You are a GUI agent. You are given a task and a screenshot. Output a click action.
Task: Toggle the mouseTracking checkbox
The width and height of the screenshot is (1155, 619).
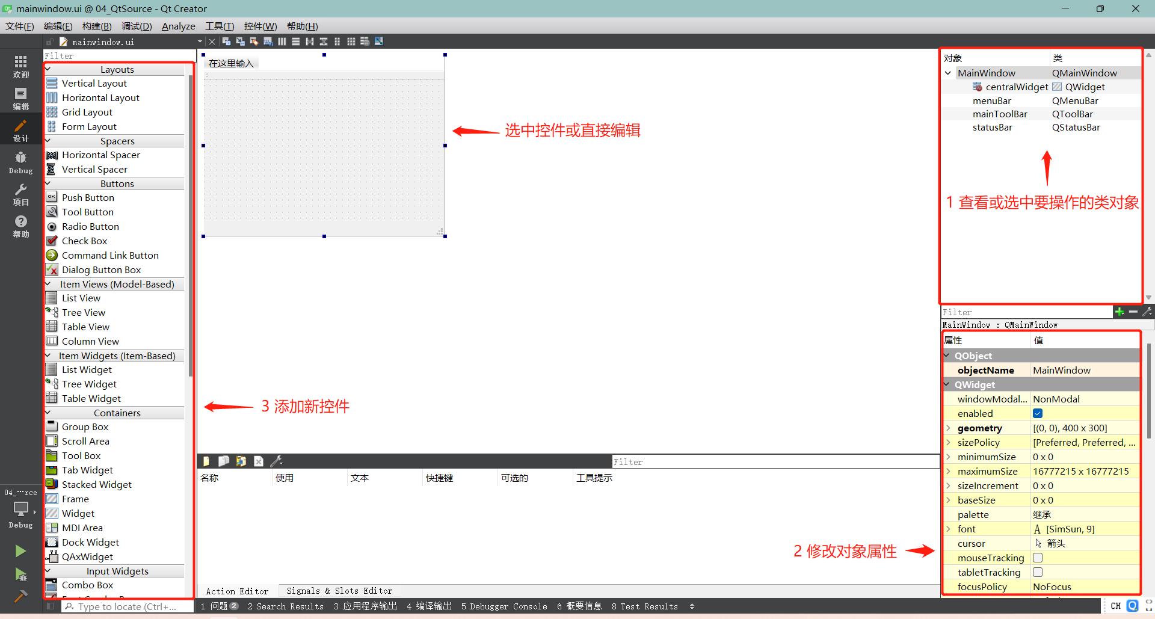pyautogui.click(x=1038, y=558)
